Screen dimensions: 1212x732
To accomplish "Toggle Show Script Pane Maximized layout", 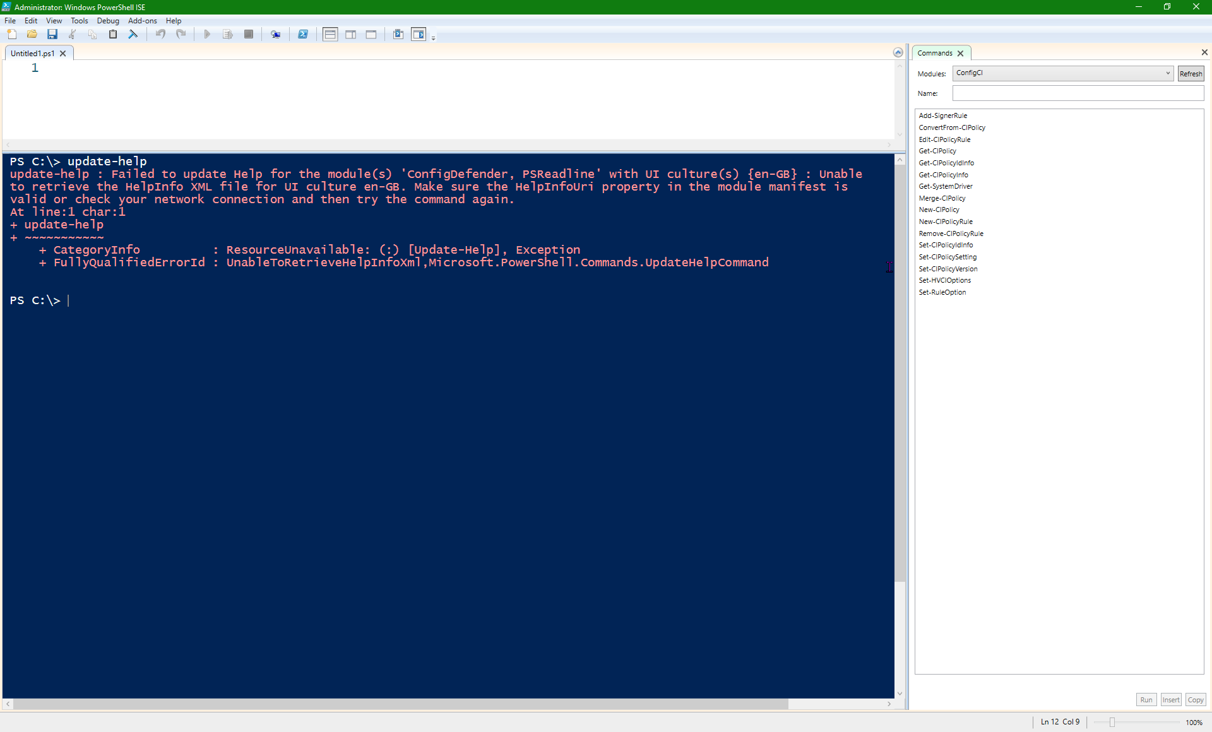I will pyautogui.click(x=371, y=35).
